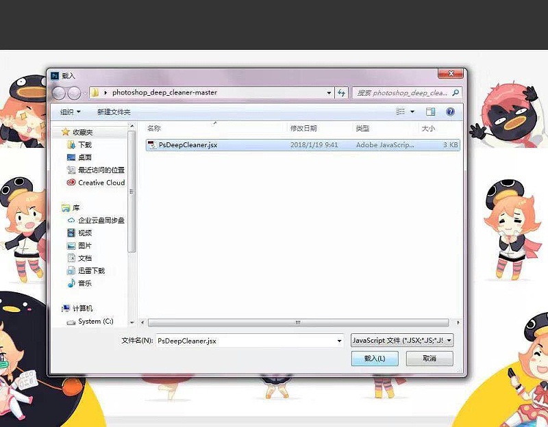Click the back navigation arrow button
The height and width of the screenshot is (427, 548).
59,93
